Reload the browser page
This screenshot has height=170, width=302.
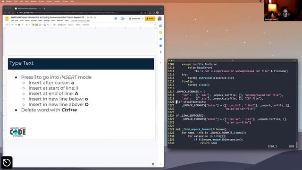click(13, 13)
